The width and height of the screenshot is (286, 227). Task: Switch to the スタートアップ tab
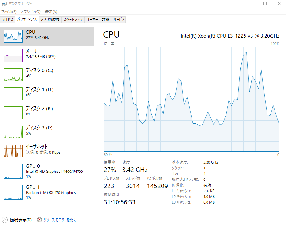pyautogui.click(x=73, y=19)
